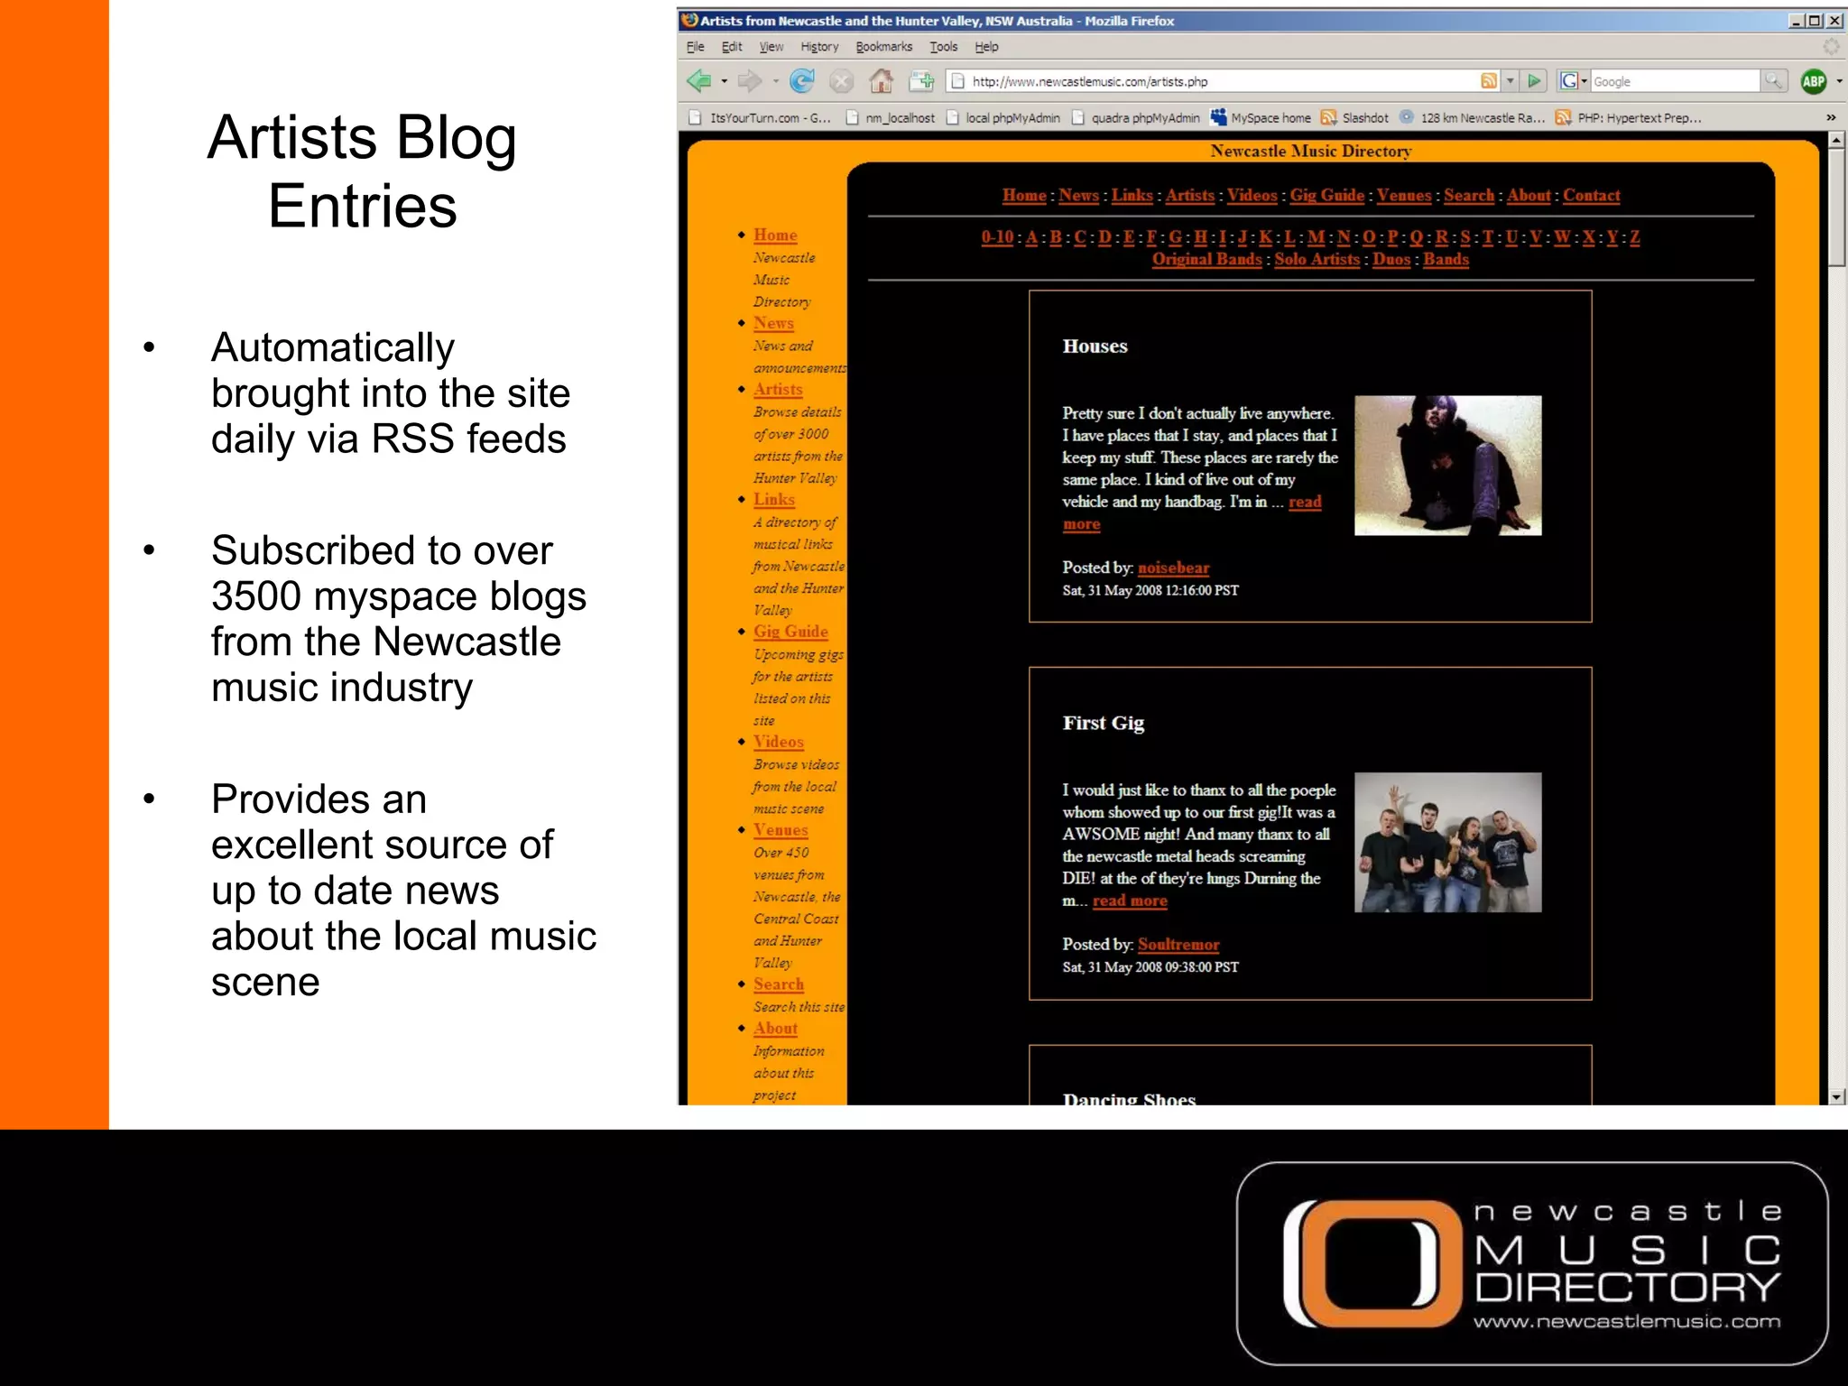Click the Home link in top navigation
The width and height of the screenshot is (1848, 1386).
point(1024,195)
